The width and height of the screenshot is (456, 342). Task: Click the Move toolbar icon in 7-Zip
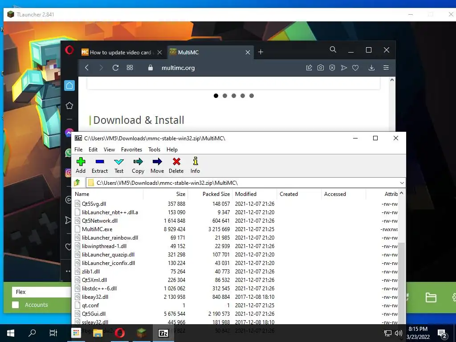click(157, 165)
